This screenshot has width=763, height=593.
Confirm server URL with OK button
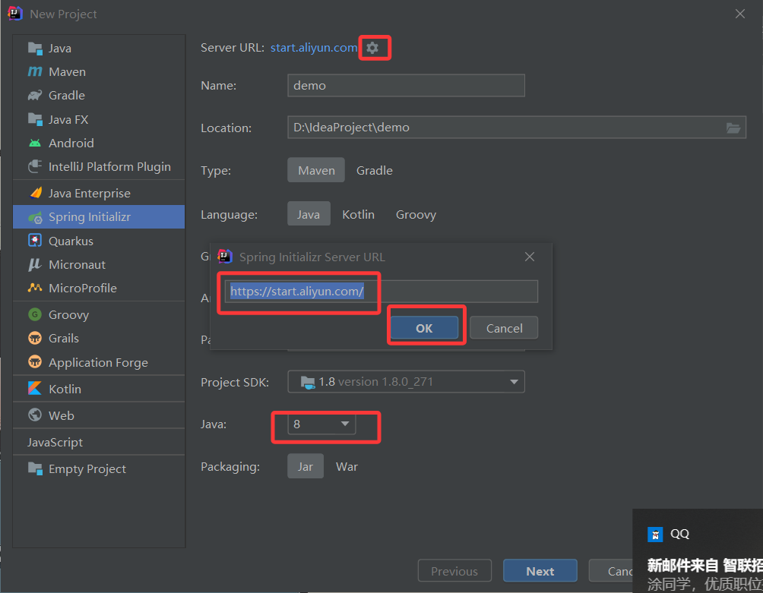(x=424, y=328)
